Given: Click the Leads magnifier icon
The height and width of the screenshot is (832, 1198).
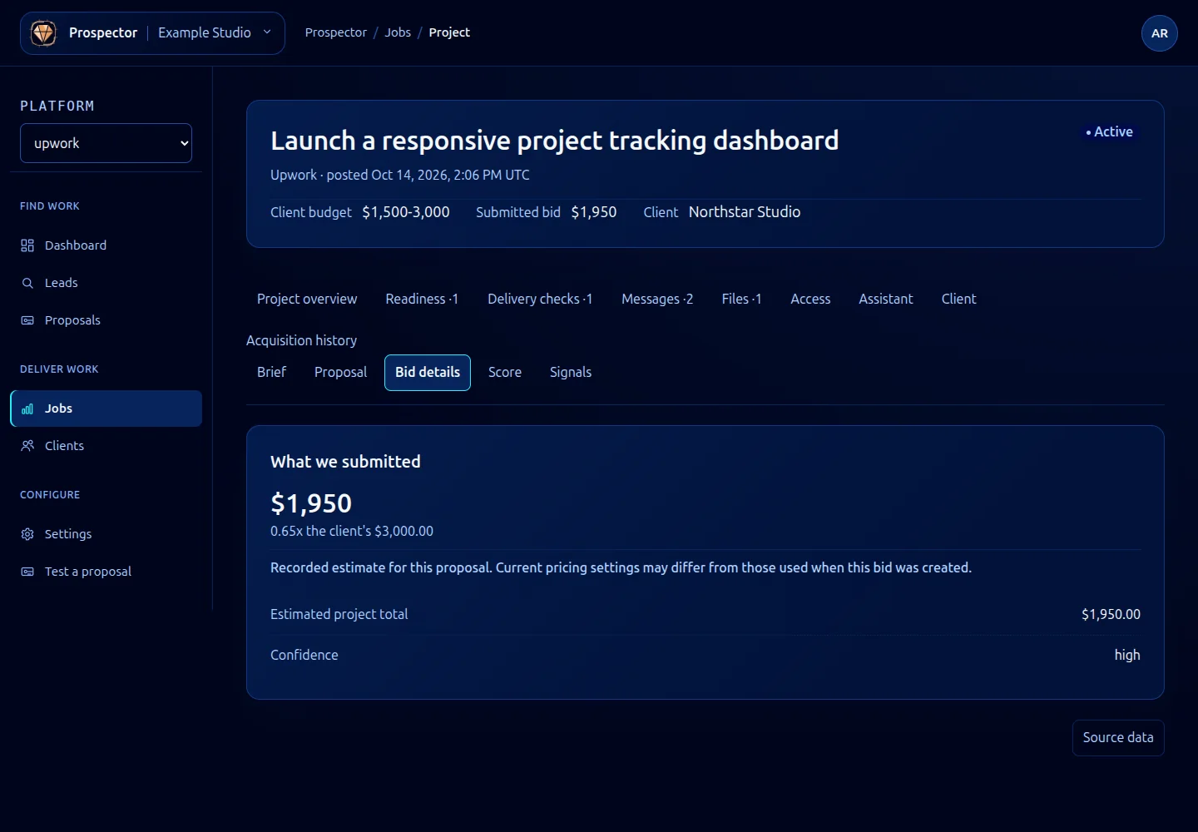Looking at the screenshot, I should (x=27, y=283).
